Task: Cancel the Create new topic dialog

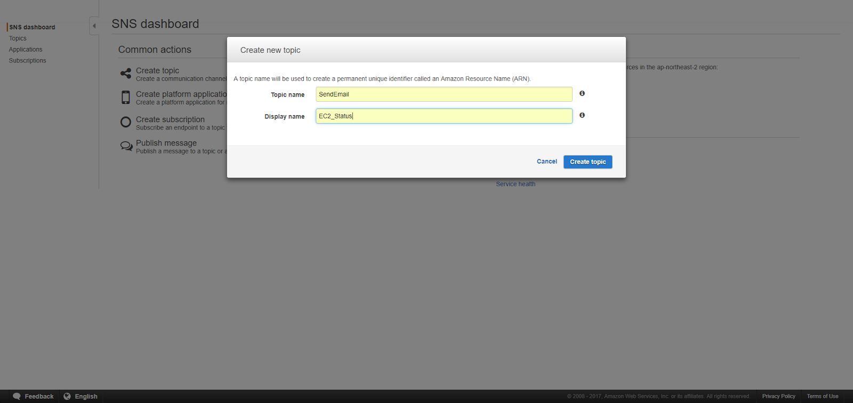Action: 546,162
